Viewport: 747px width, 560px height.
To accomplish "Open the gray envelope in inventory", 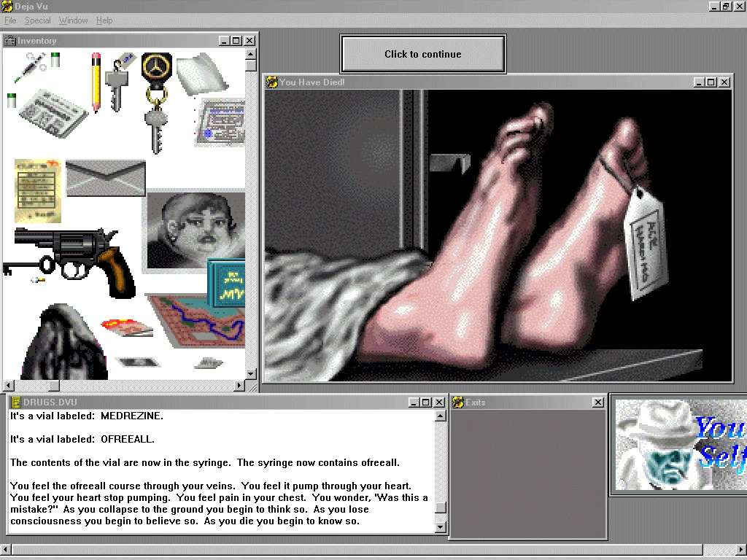I will click(x=105, y=178).
